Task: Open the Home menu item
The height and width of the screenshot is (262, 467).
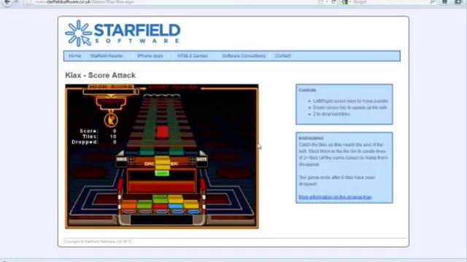Action: [x=74, y=56]
